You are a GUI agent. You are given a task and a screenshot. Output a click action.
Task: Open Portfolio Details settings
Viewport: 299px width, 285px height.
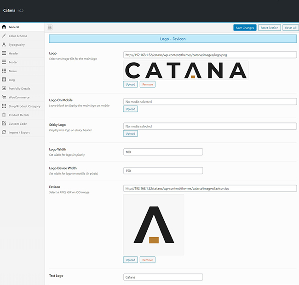click(x=22, y=88)
